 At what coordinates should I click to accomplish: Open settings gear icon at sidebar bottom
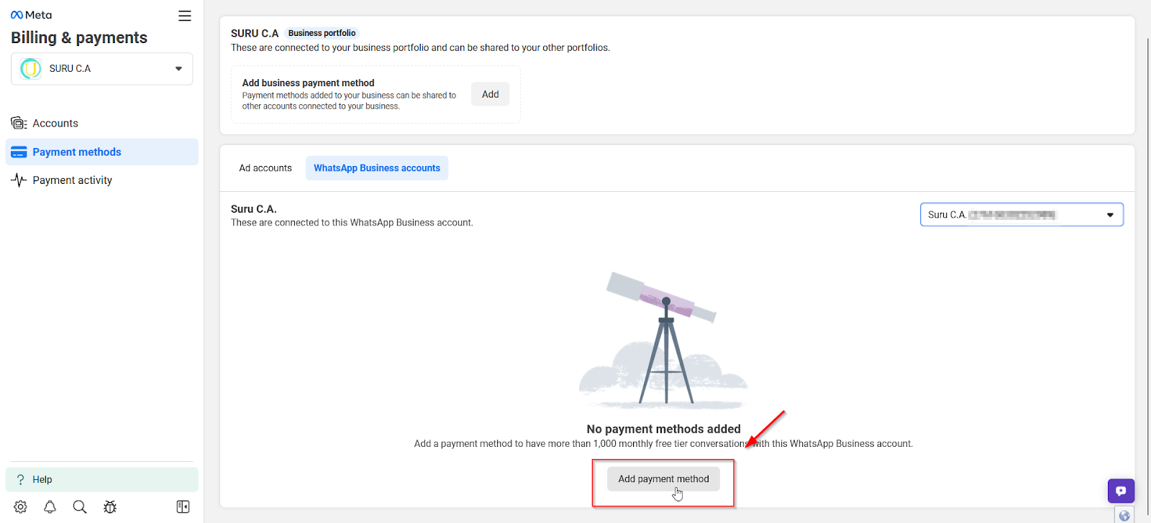pos(20,507)
